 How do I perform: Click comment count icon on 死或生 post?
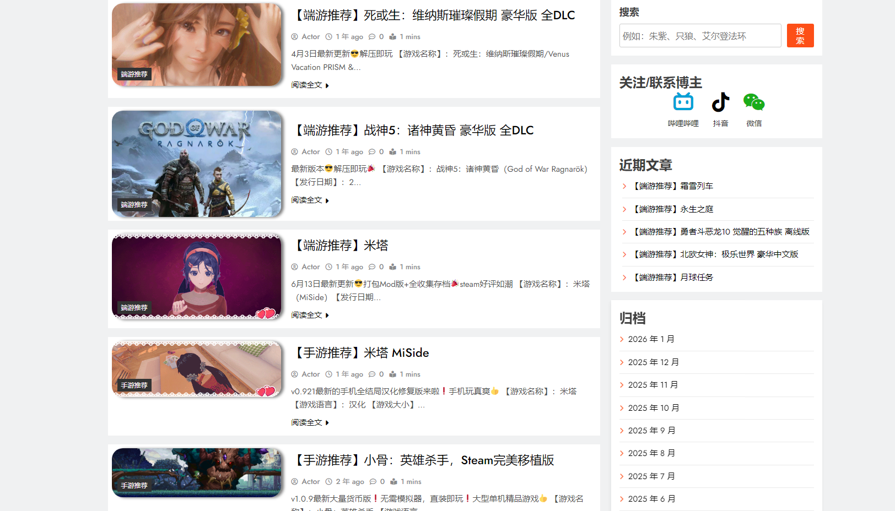click(x=372, y=37)
